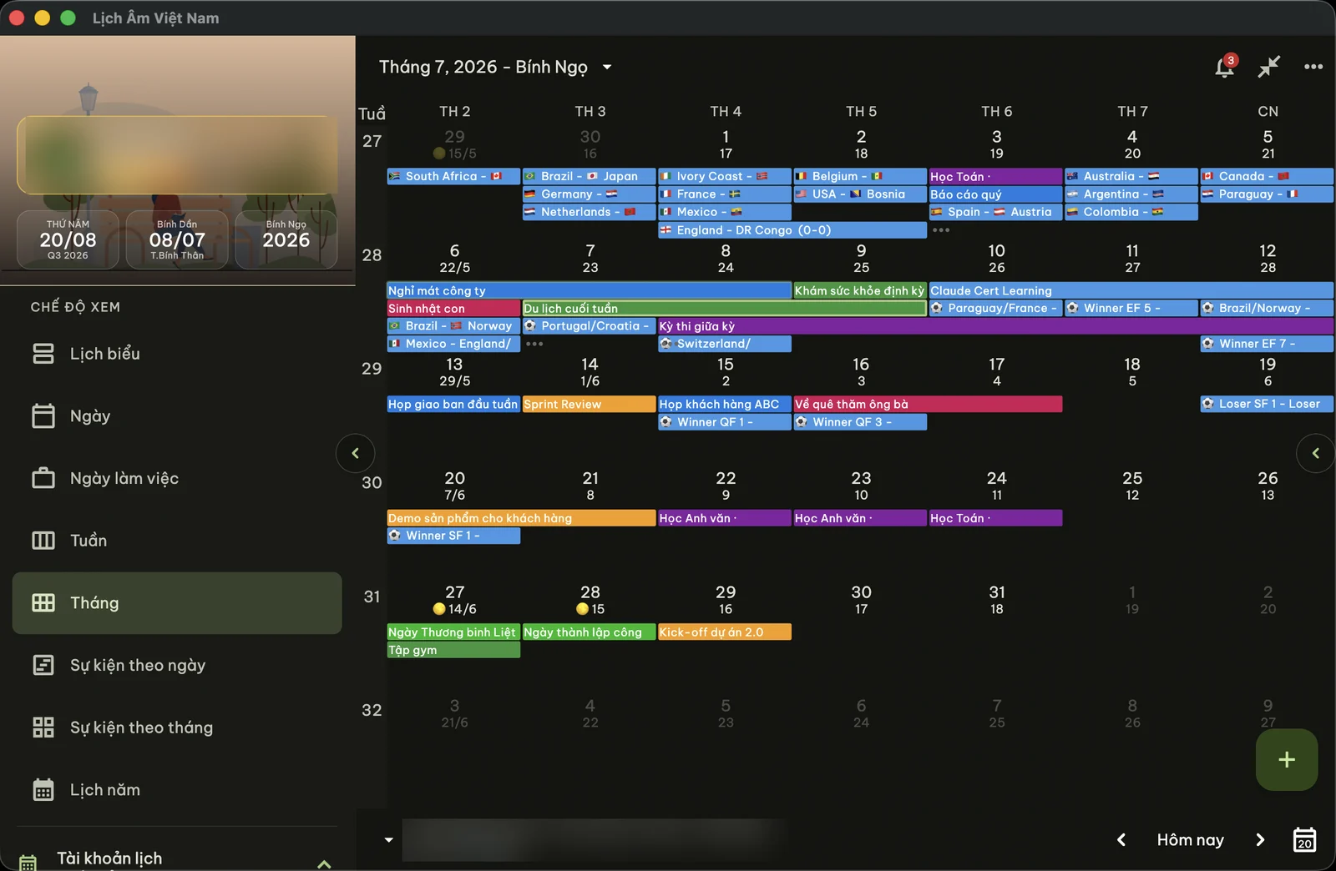Expand hidden events dots on July 7

pos(534,344)
